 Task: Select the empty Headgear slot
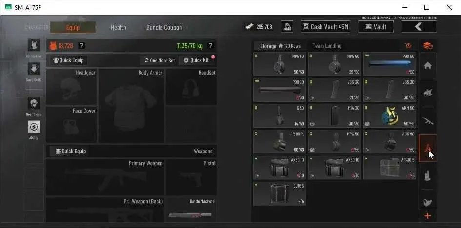(71, 87)
